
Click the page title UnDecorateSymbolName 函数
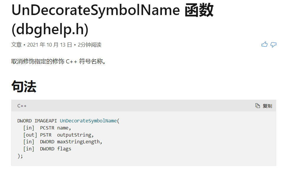(112, 11)
